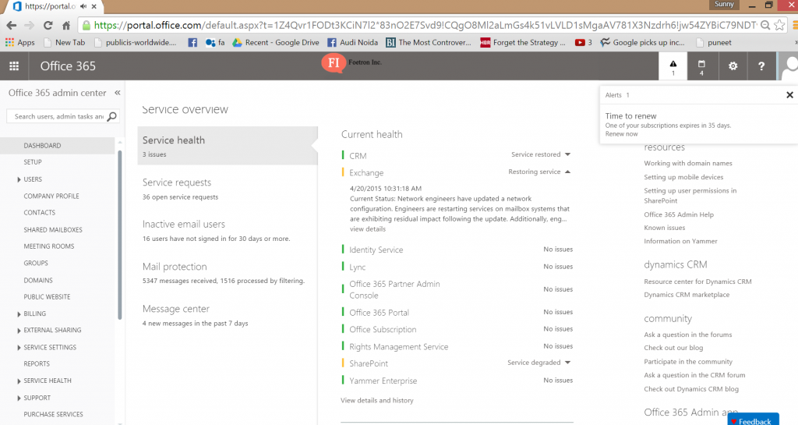The width and height of the screenshot is (798, 425).
Task: Click the search magnifier in admin search
Action: pos(112,116)
